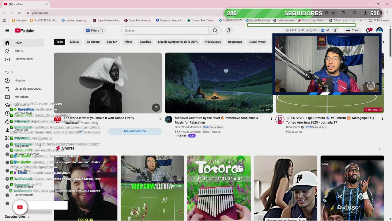The height and width of the screenshot is (221, 392).
Task: Select the Lionel Messi filter chip
Action: click(x=257, y=42)
